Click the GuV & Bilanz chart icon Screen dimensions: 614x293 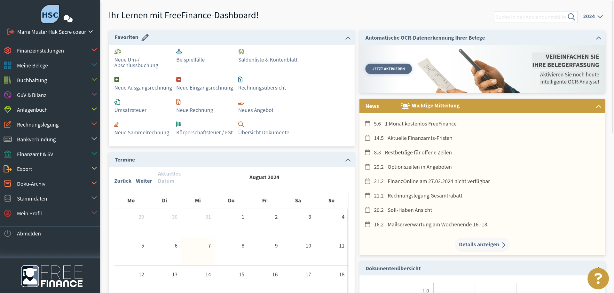coord(8,95)
